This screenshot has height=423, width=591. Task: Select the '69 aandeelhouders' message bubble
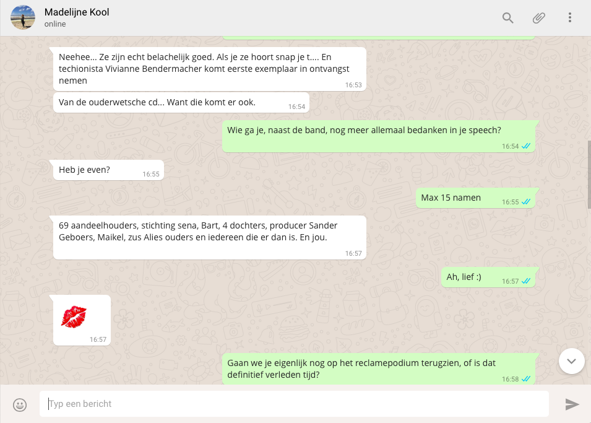[x=210, y=237]
